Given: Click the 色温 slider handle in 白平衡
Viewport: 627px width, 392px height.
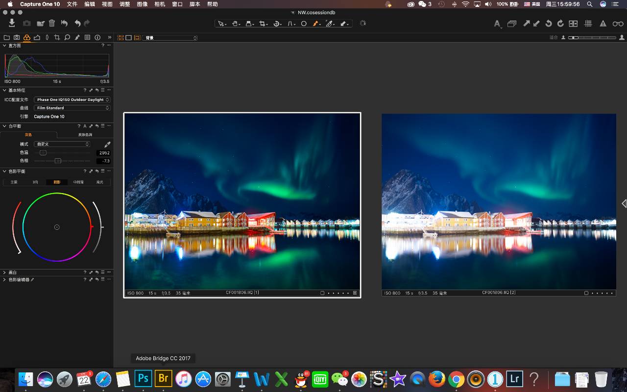Looking at the screenshot, I should [43, 152].
